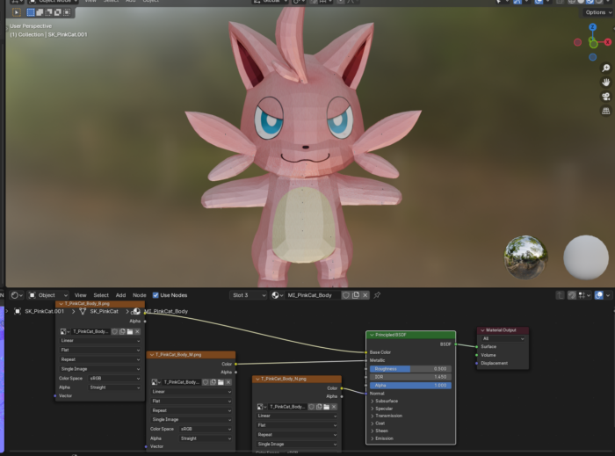Browse image dropdown in T_PinkCat_Body_N.png node
The width and height of the screenshot is (615, 456).
click(262, 407)
